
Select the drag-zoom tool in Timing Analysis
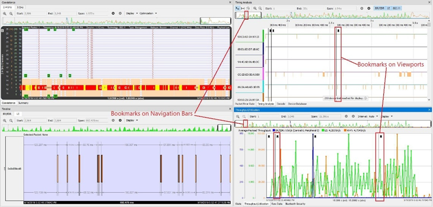point(248,8)
